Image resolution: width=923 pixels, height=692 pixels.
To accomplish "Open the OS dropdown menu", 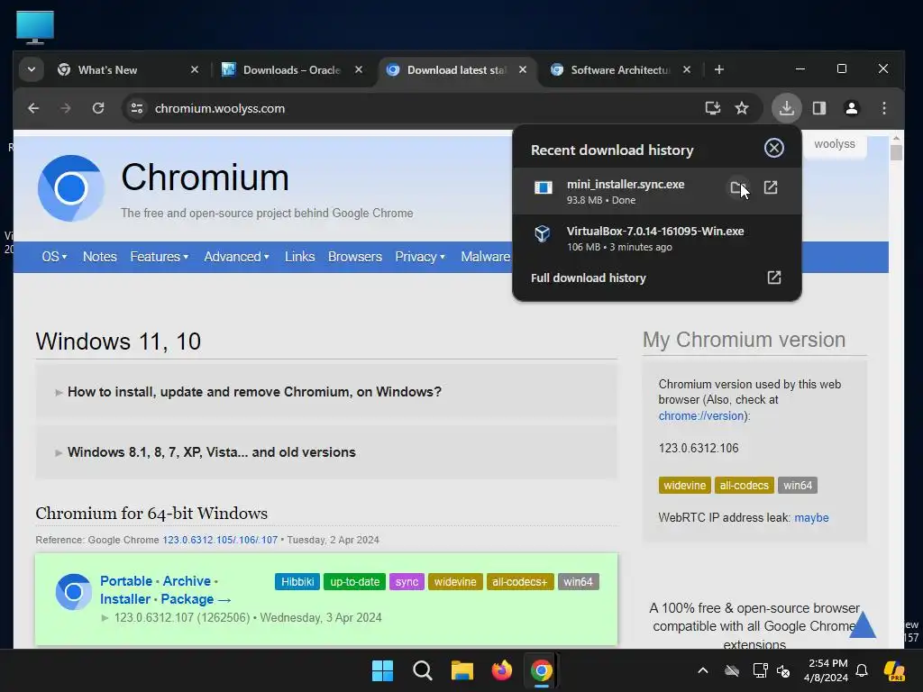I will [54, 257].
